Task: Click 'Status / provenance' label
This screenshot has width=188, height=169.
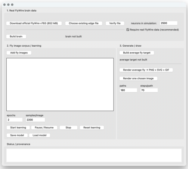Action: (x=18, y=144)
